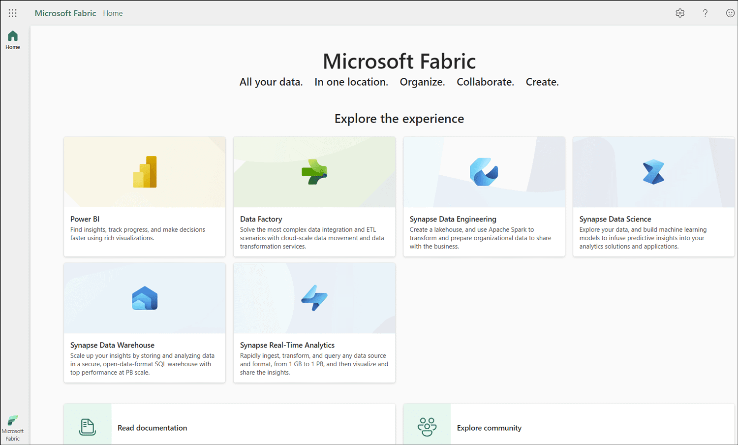Click description about 1 GB to 1 PB
Viewport: 738px width, 445px height.
click(x=314, y=364)
